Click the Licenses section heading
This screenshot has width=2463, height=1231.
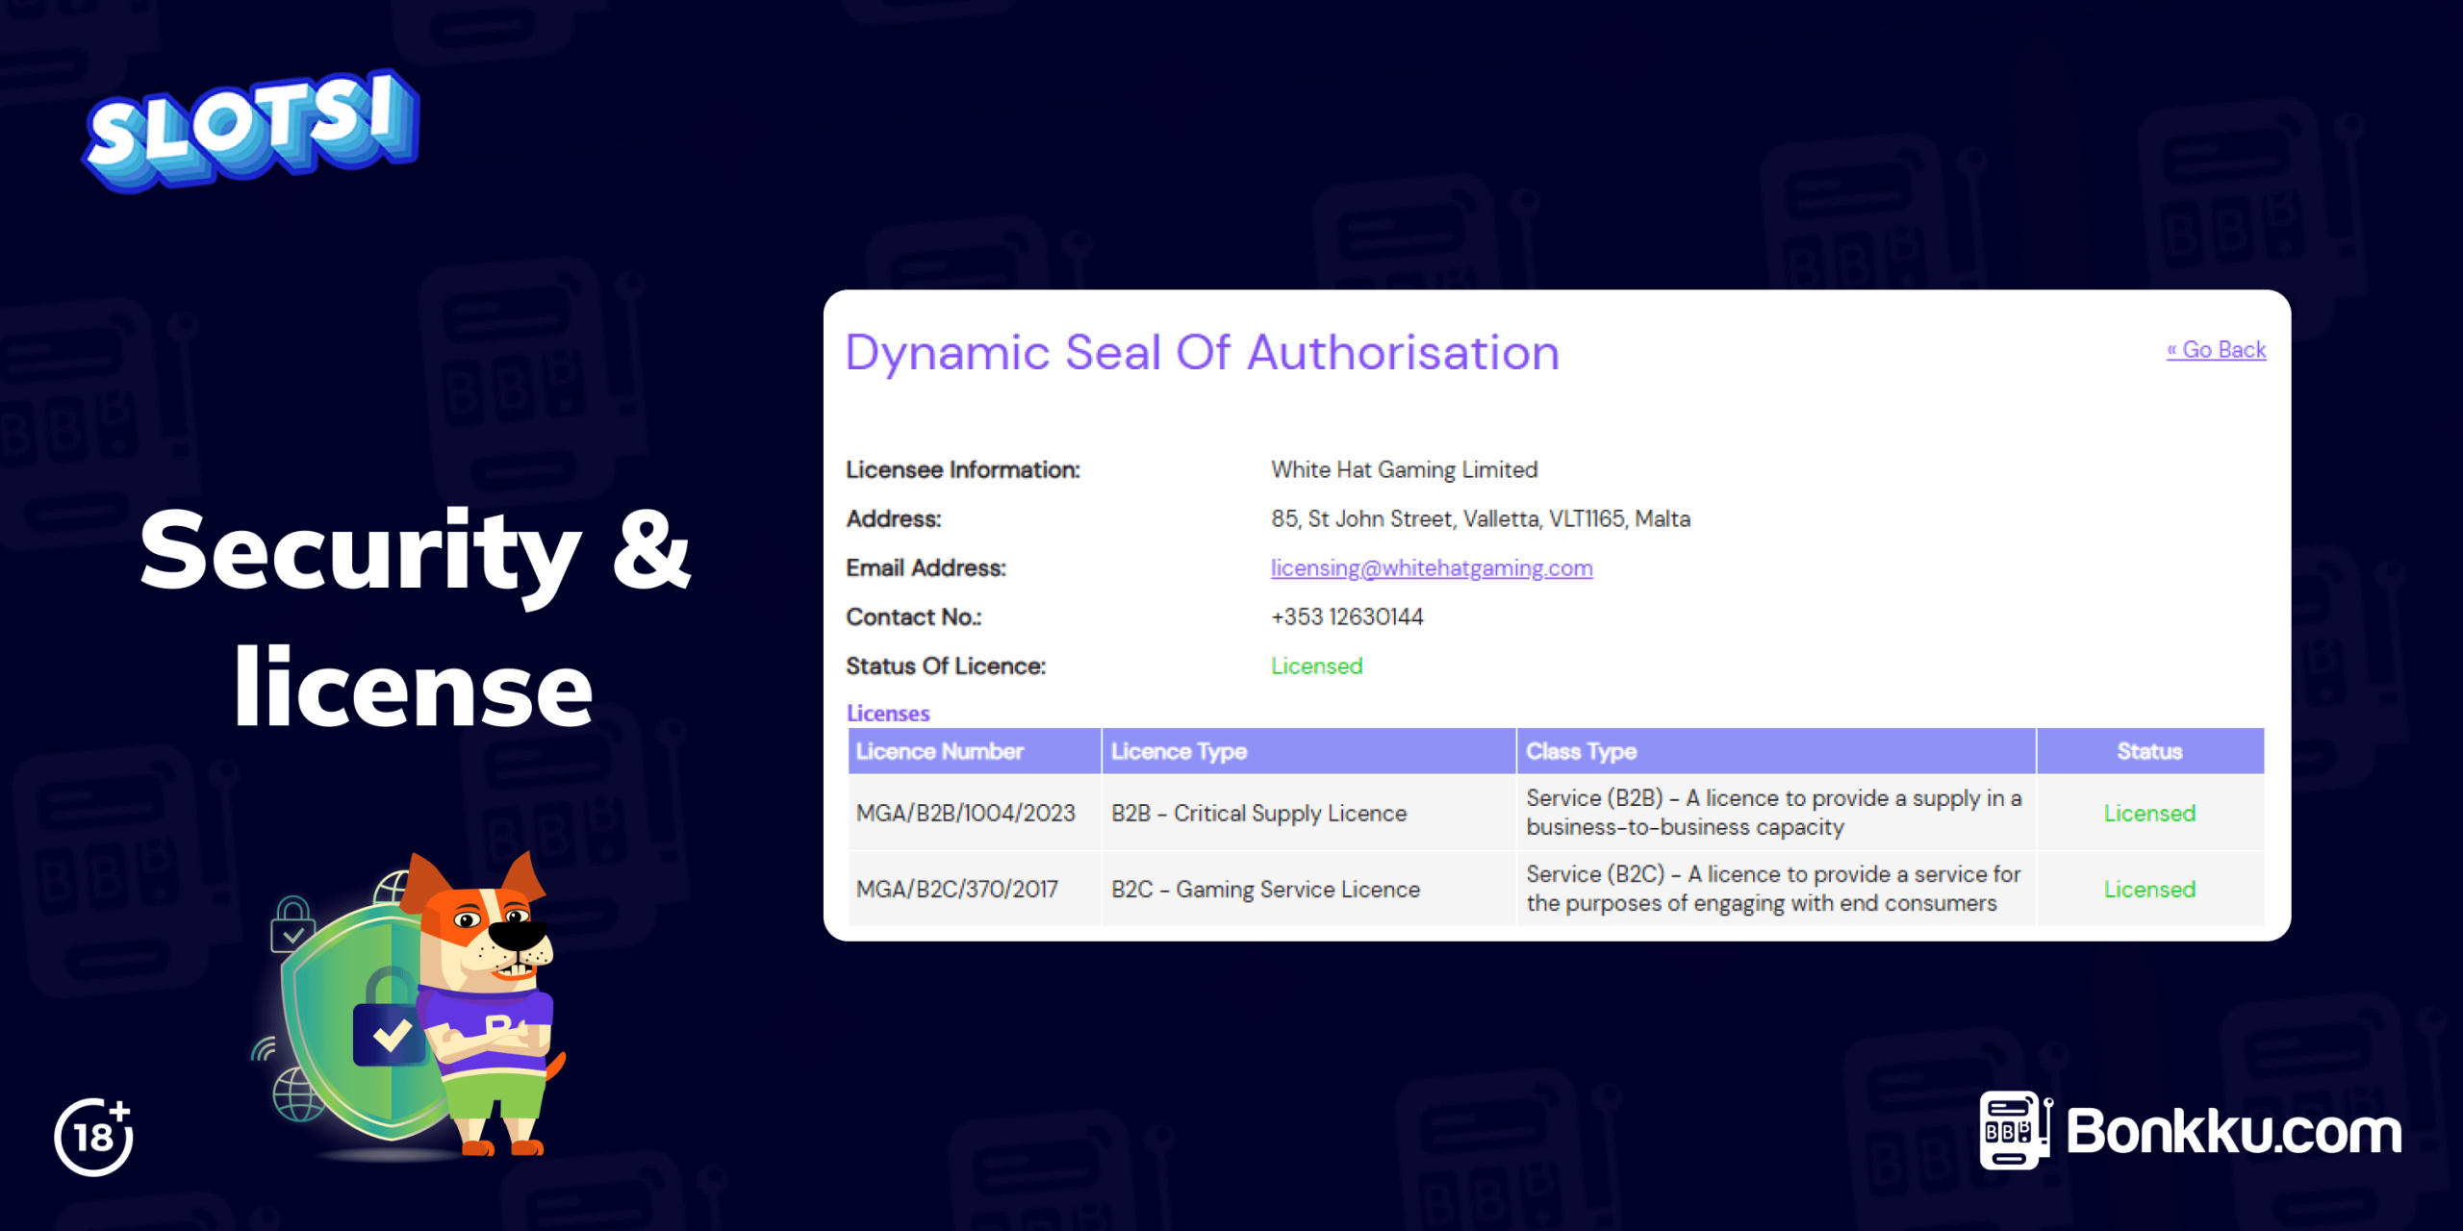[x=887, y=714]
